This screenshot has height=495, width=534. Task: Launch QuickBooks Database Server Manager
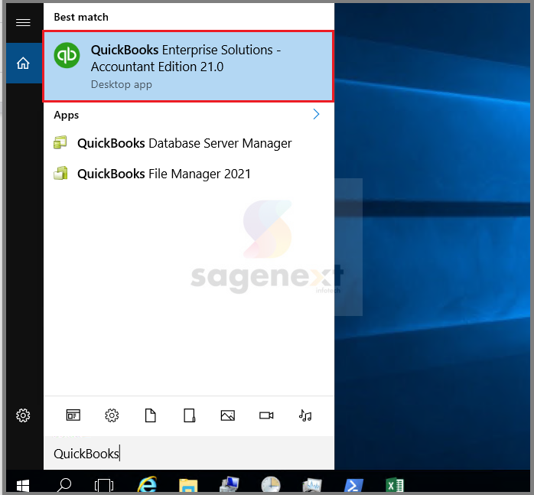pyautogui.click(x=189, y=143)
